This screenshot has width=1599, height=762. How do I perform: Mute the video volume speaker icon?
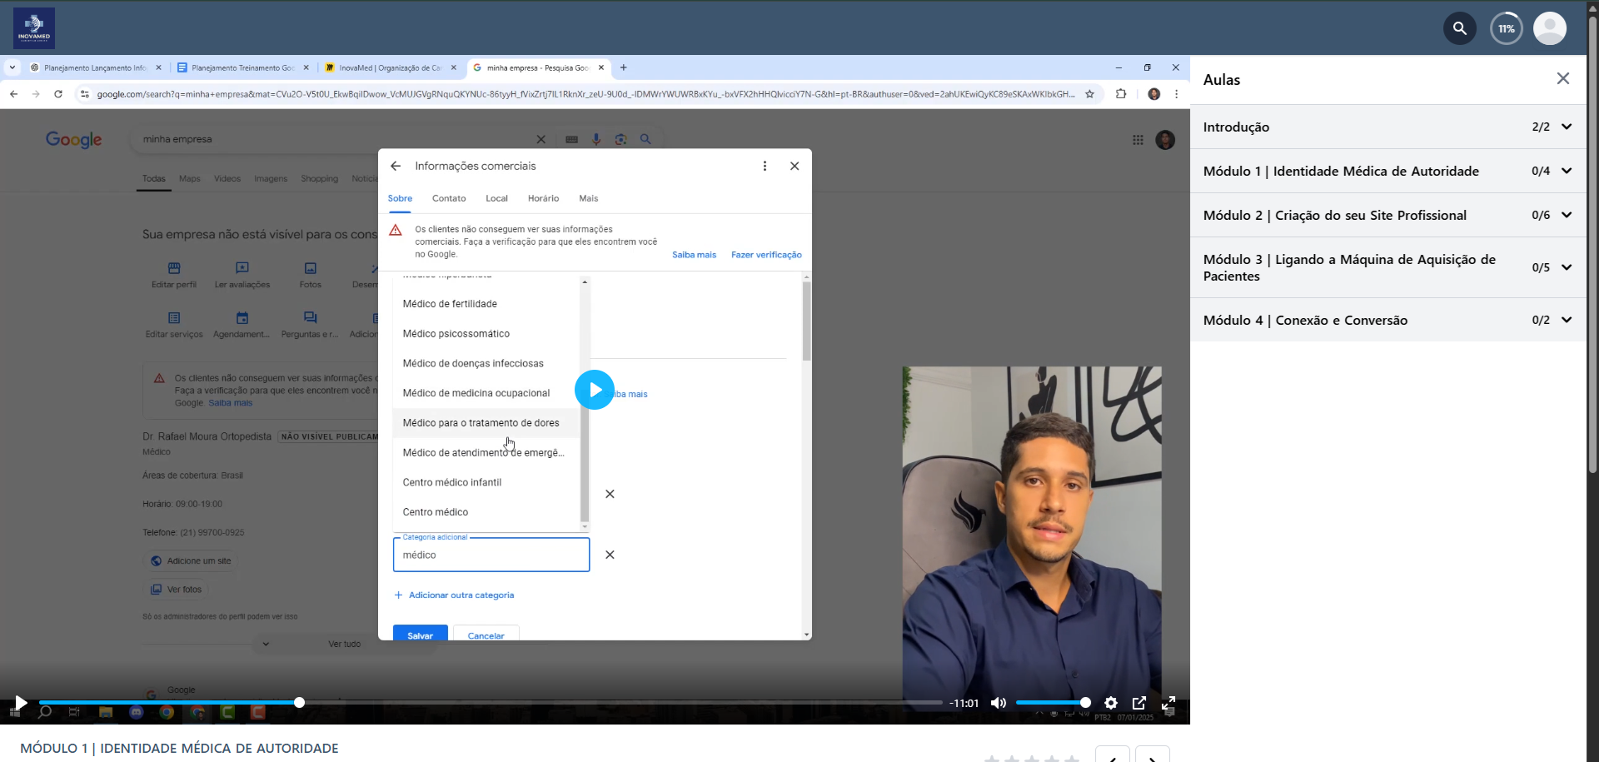998,703
